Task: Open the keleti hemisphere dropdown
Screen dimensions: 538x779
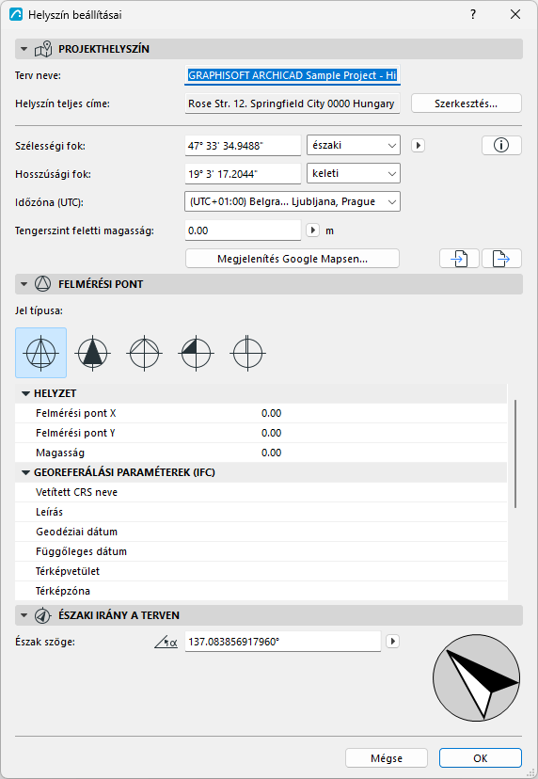Action: (x=354, y=173)
